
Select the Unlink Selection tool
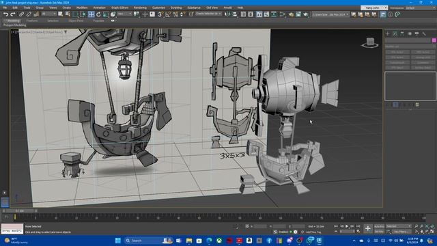click(x=29, y=14)
